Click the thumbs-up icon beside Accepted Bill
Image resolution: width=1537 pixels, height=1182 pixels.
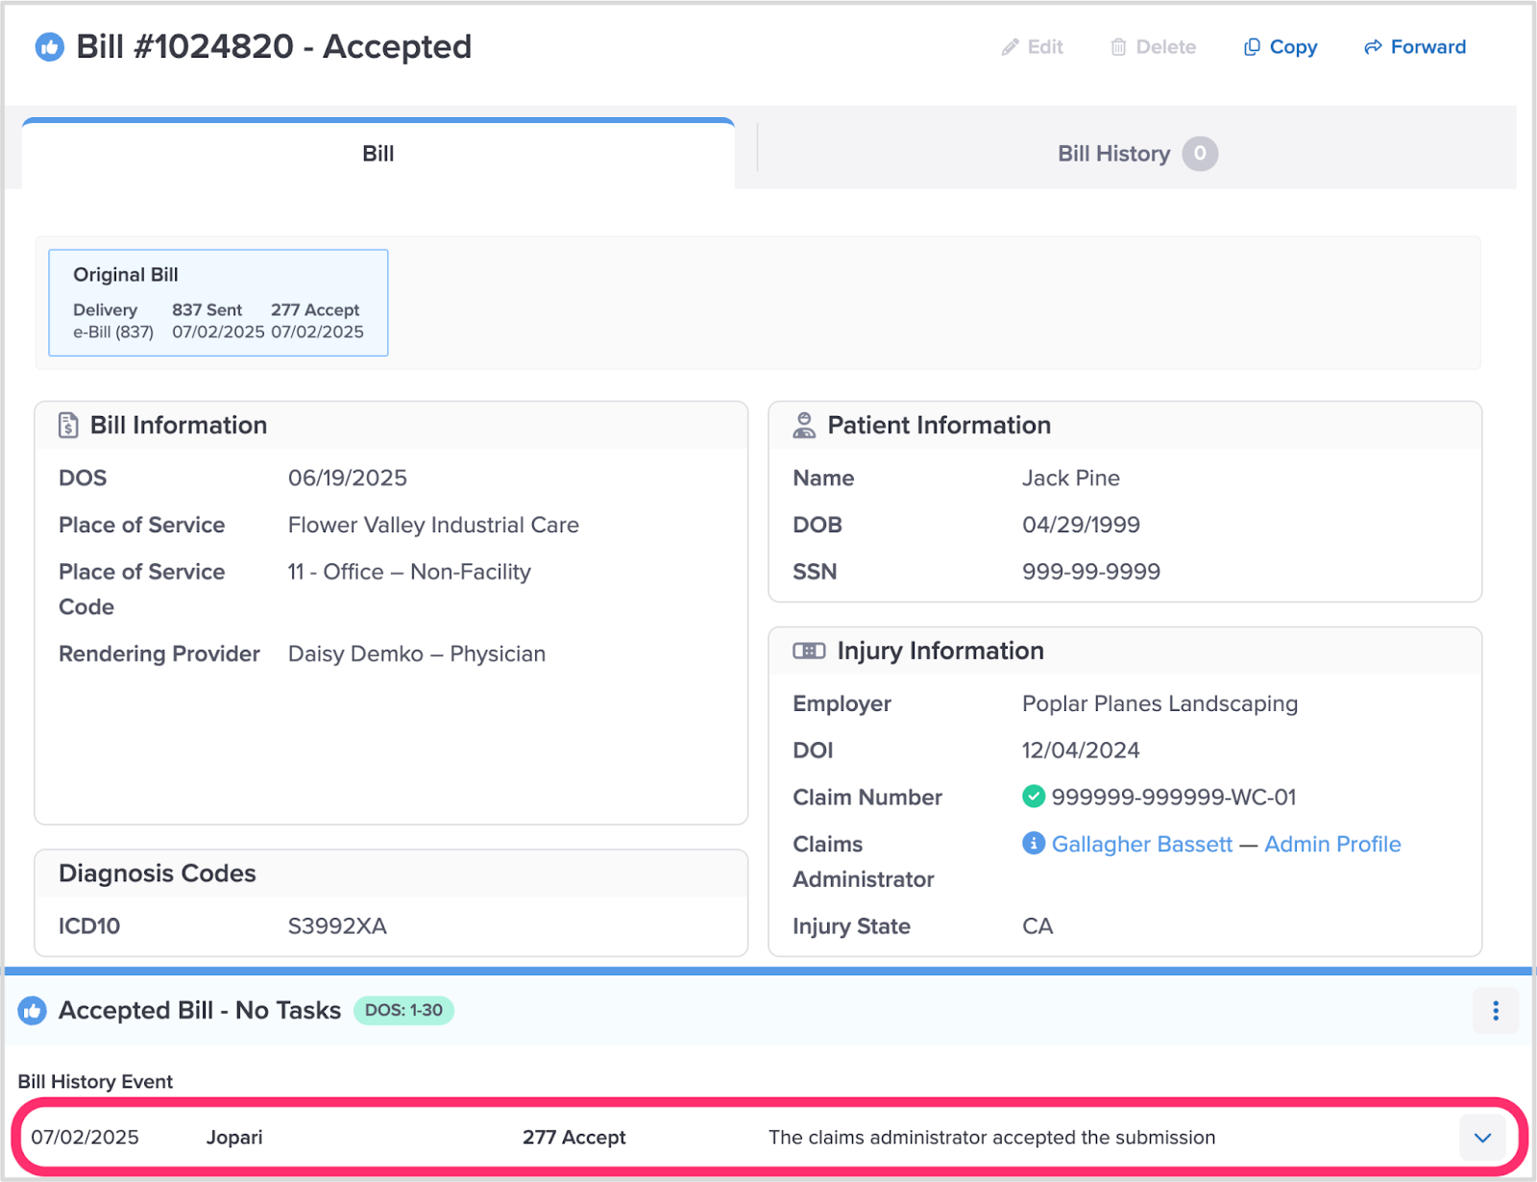33,1011
